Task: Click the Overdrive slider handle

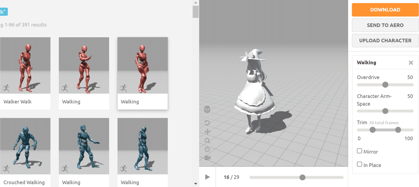Action: (385, 85)
